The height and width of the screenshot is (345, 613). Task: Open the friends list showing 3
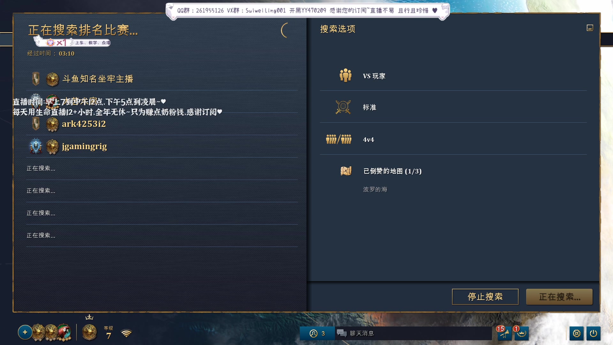[317, 333]
